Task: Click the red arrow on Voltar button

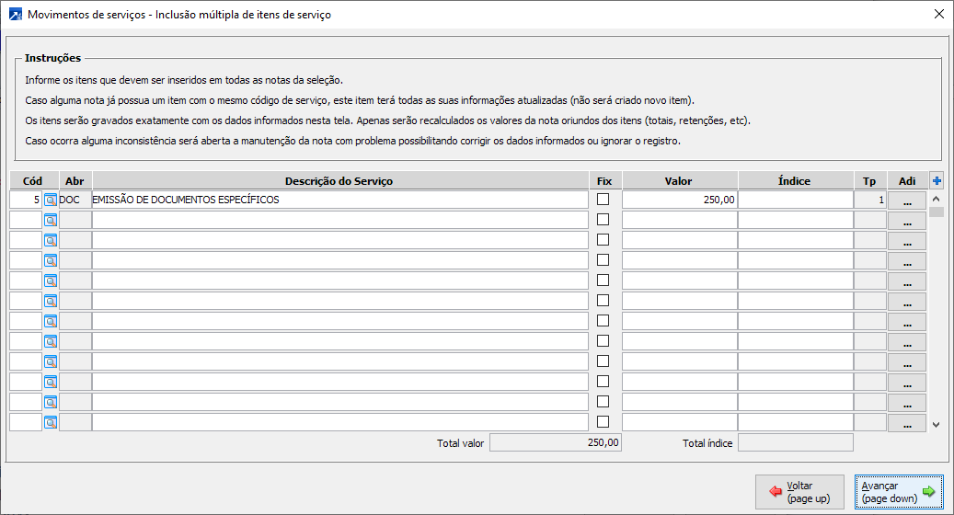Action: click(775, 492)
